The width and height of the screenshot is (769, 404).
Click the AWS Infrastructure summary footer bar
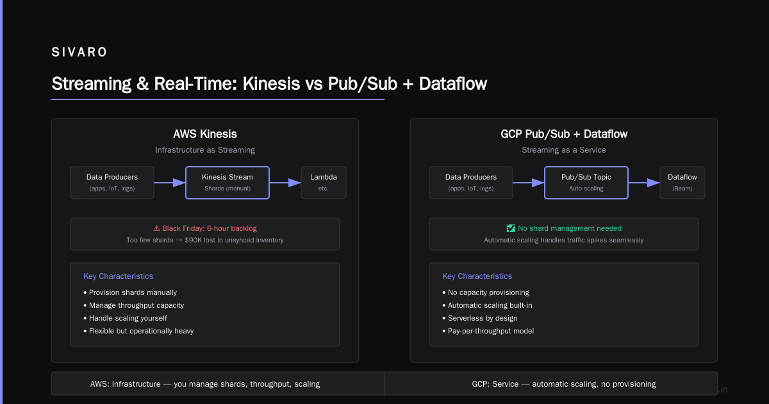tap(218, 383)
